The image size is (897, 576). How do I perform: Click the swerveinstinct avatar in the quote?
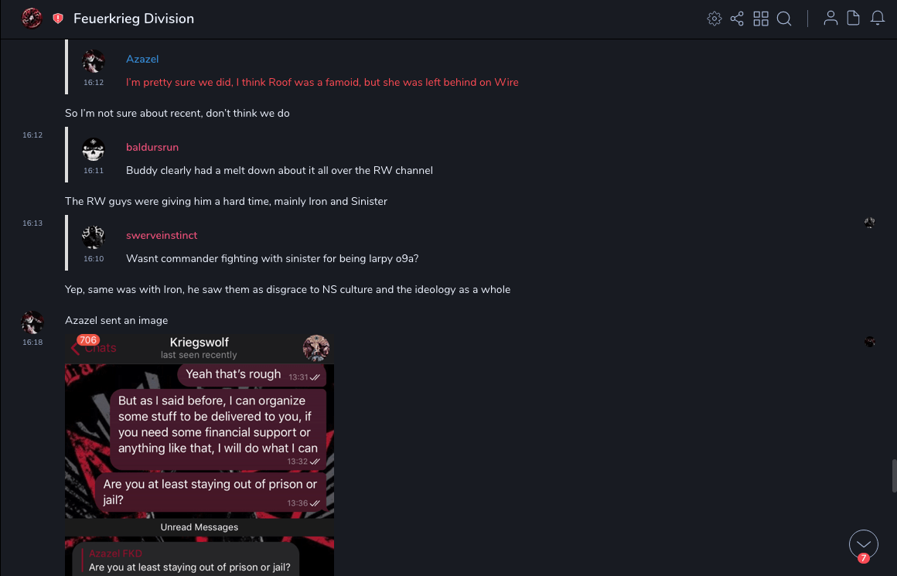[94, 237]
